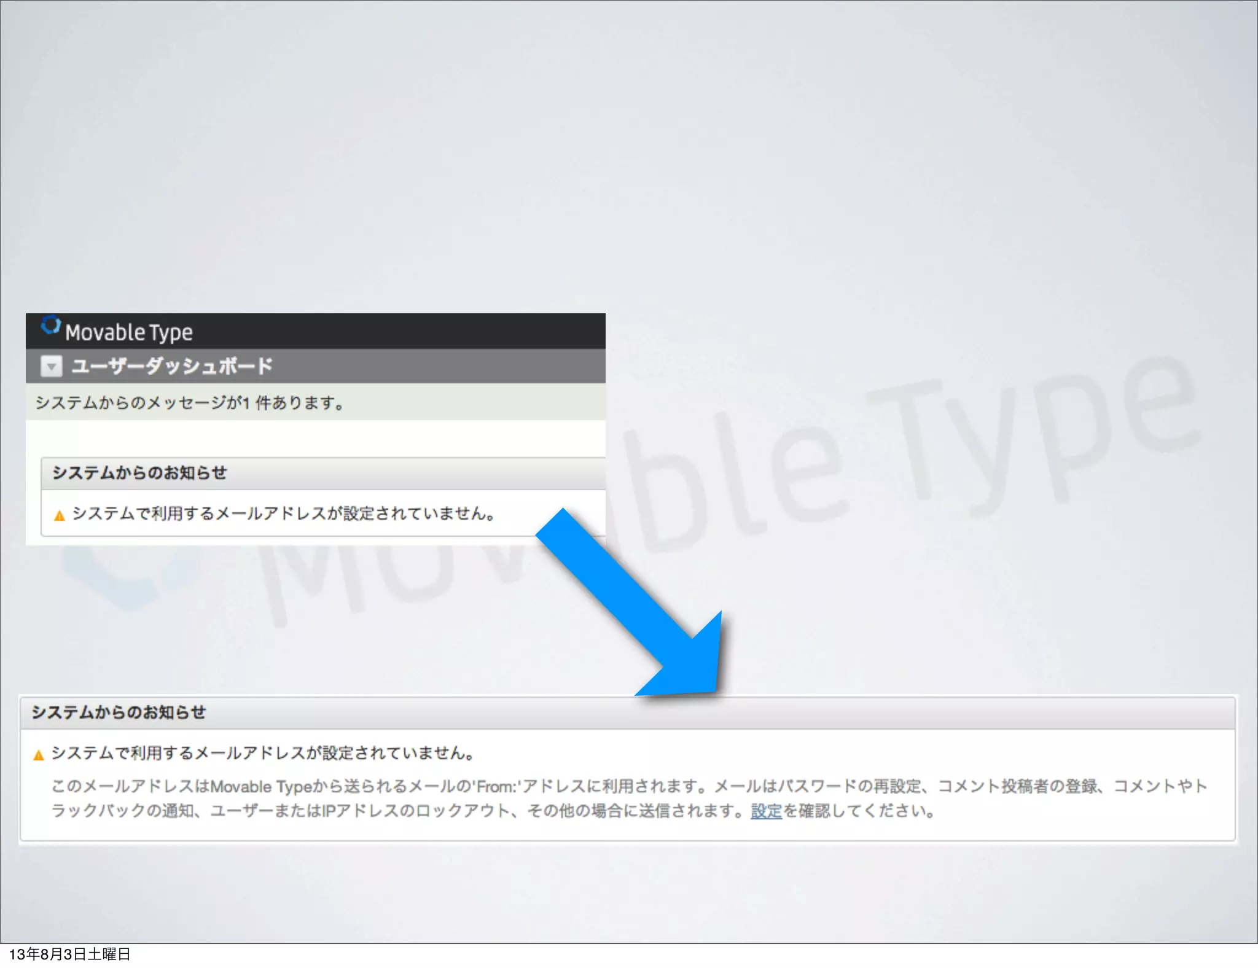Click the orange warning icon in upper panel

pos(60,515)
